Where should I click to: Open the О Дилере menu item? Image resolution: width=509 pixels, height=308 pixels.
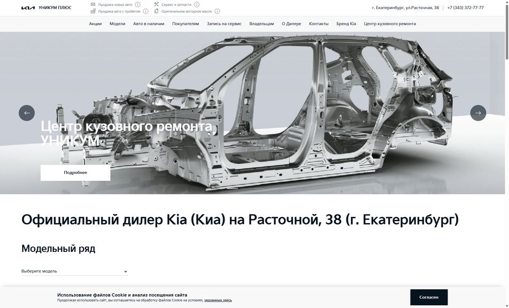point(291,24)
